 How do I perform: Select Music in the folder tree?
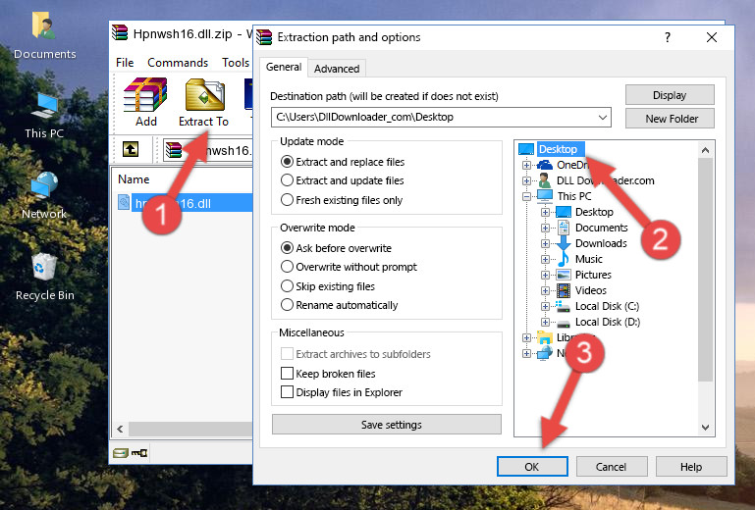coord(589,259)
